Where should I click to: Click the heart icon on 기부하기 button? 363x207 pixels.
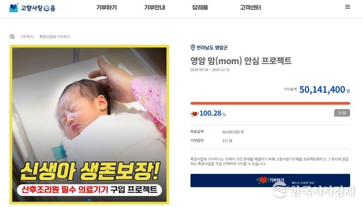tap(263, 180)
